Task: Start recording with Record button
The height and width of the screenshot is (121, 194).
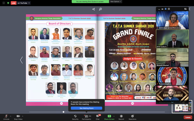Action: (x=121, y=117)
